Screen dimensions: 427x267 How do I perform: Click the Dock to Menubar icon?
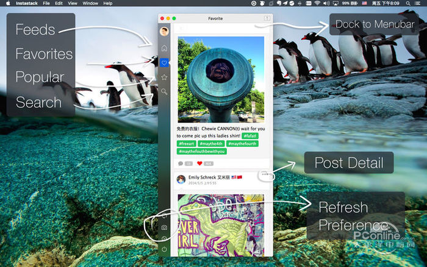point(267,19)
